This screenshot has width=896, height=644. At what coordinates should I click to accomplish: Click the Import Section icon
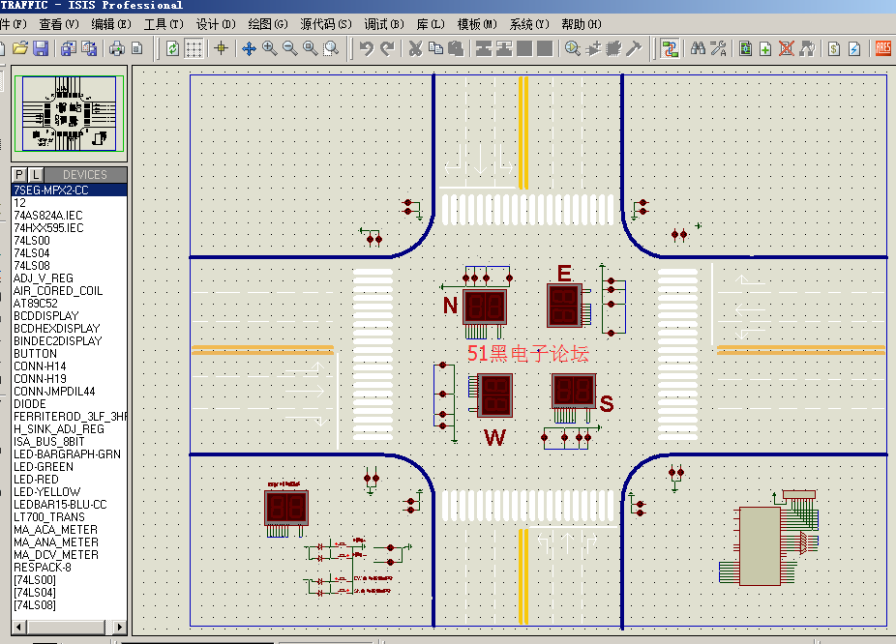[x=69, y=48]
